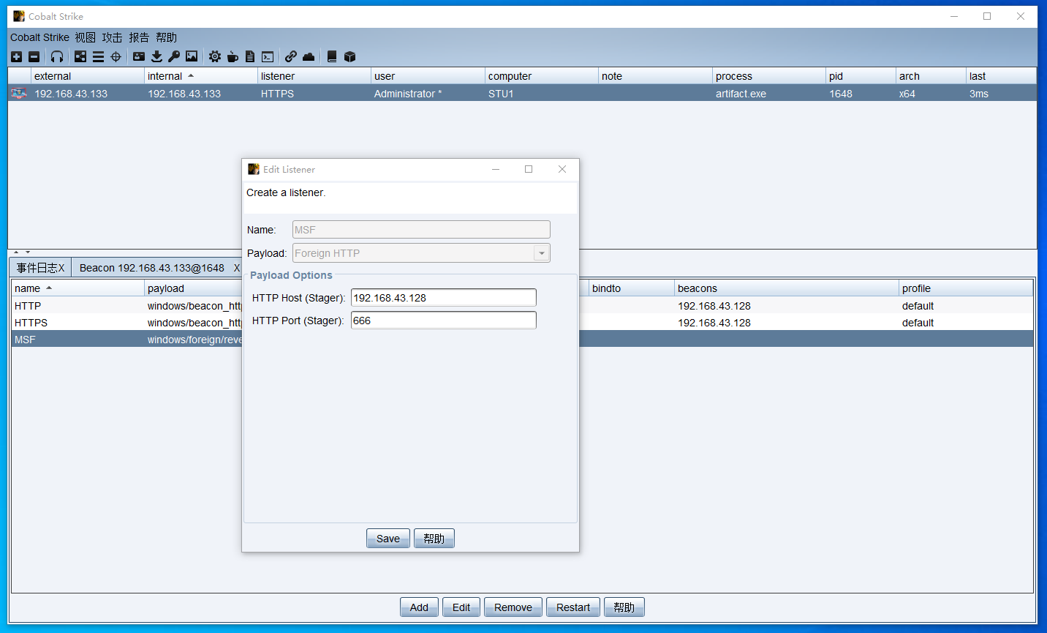Image resolution: width=1047 pixels, height=633 pixels.
Task: Open the 攻击 menu
Action: tap(112, 37)
